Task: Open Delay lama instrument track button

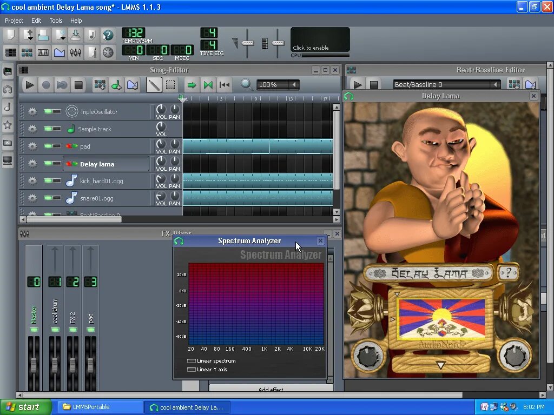Action: (x=107, y=164)
